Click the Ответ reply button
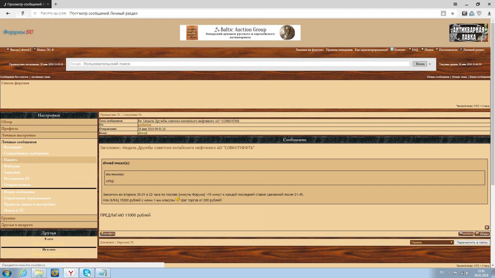Viewport: 495px width, 278px height. pos(482,234)
